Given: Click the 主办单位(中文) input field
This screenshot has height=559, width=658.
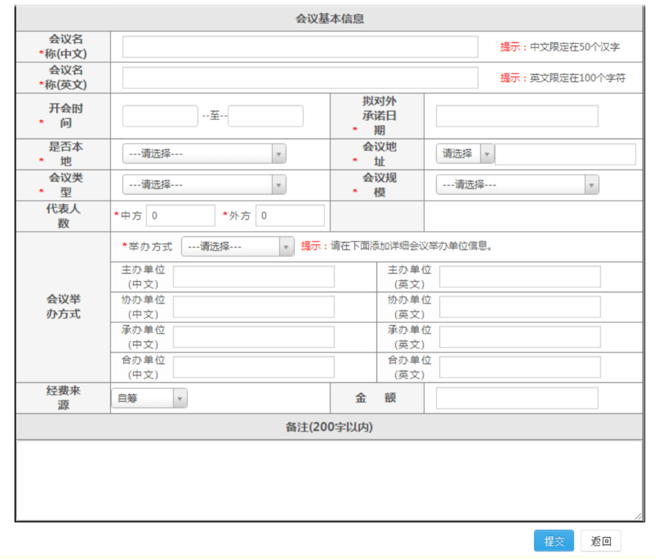Looking at the screenshot, I should click(x=254, y=276).
